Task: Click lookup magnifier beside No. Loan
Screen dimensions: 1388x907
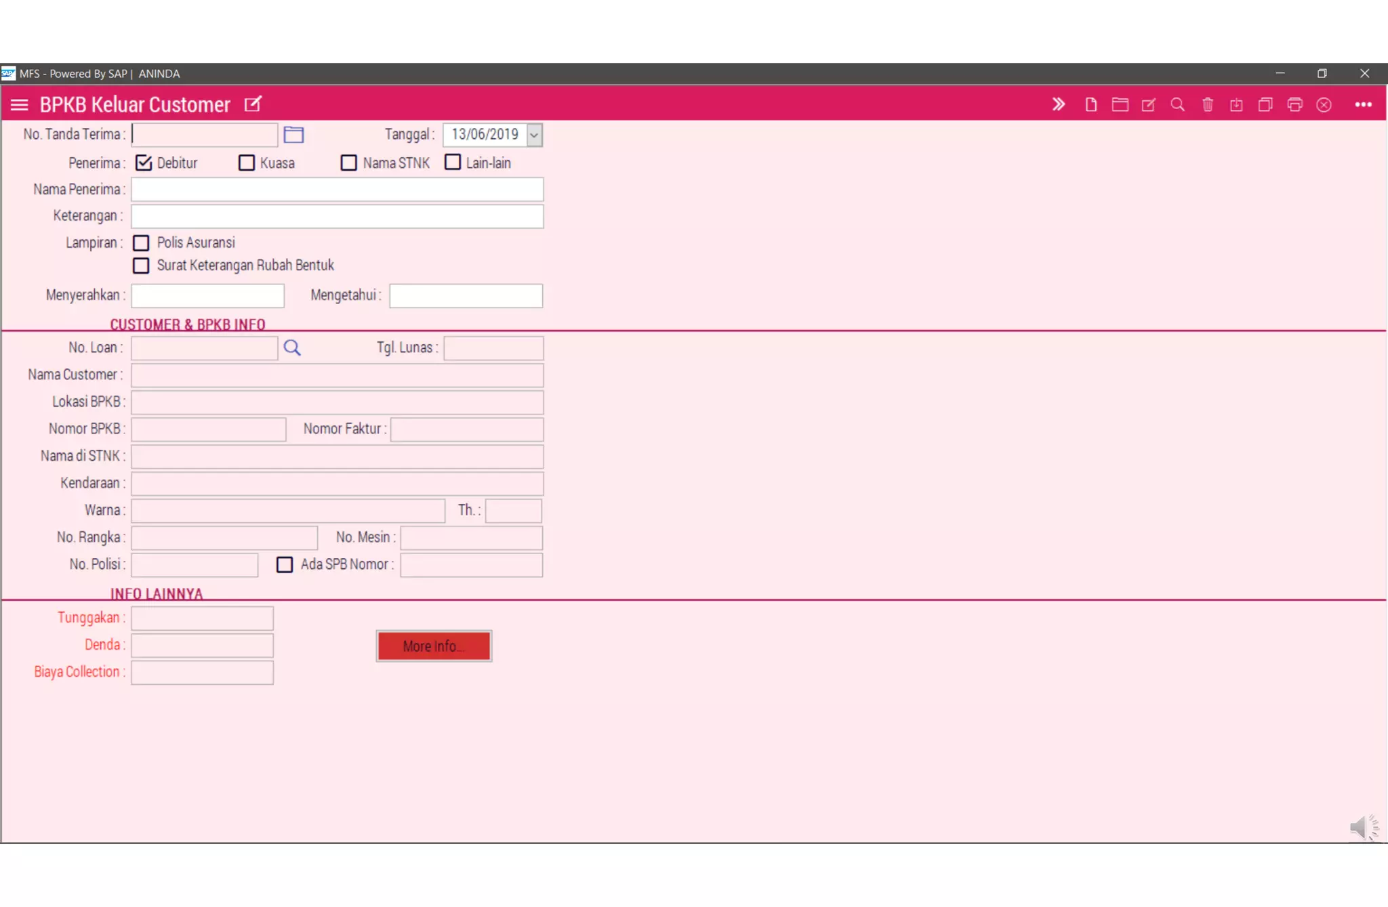Action: pos(292,347)
